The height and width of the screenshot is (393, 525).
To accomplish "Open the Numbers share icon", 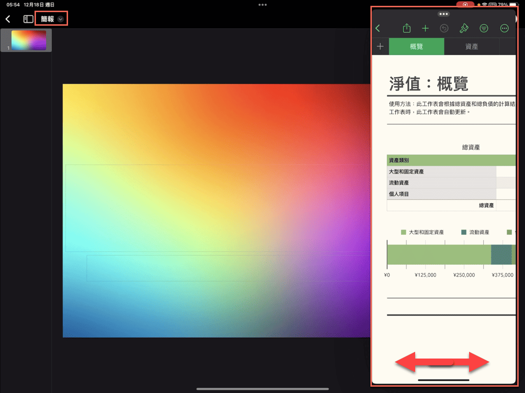I will click(x=406, y=29).
